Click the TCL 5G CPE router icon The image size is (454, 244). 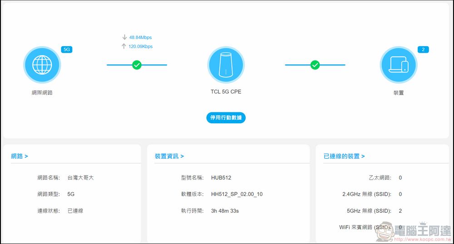click(x=226, y=65)
